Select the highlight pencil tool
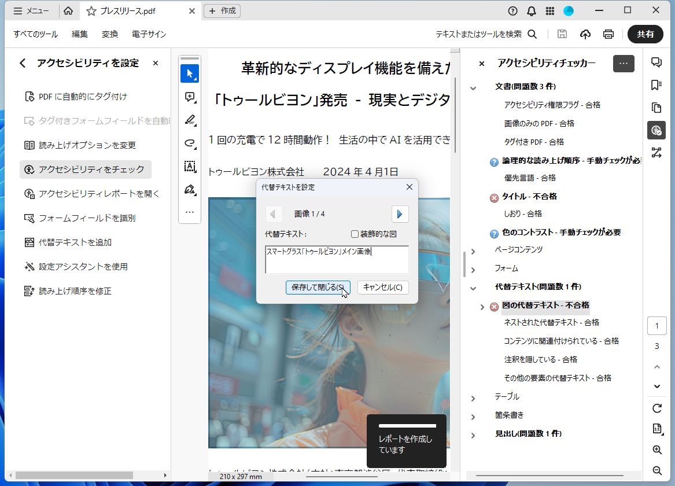 [x=189, y=120]
